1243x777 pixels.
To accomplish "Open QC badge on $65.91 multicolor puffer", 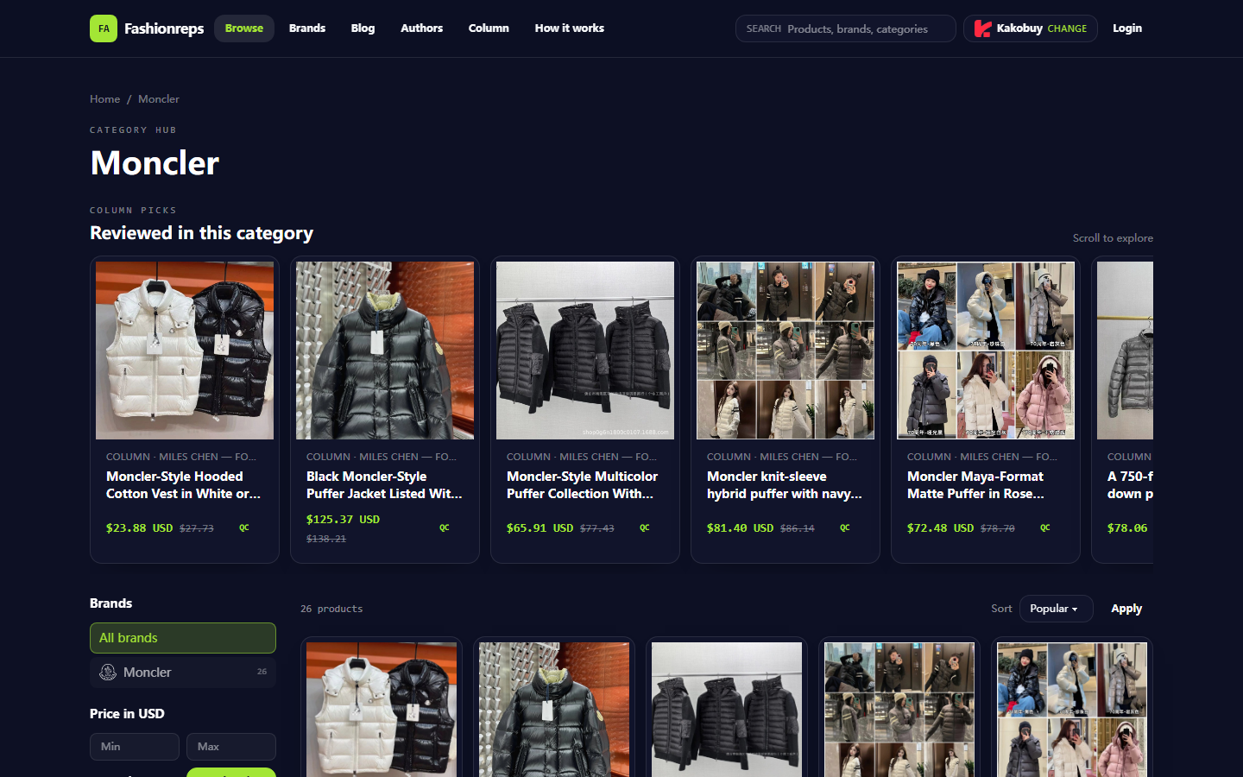I will [645, 527].
